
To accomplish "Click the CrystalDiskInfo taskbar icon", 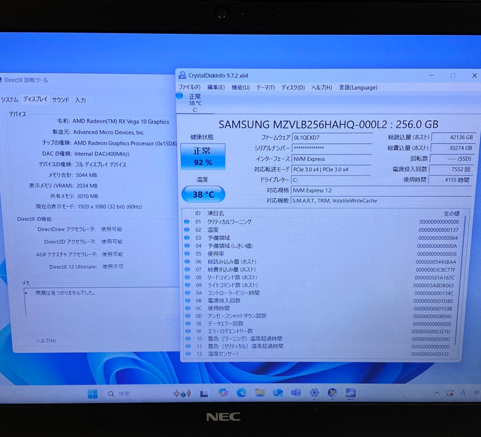I will pos(352,393).
